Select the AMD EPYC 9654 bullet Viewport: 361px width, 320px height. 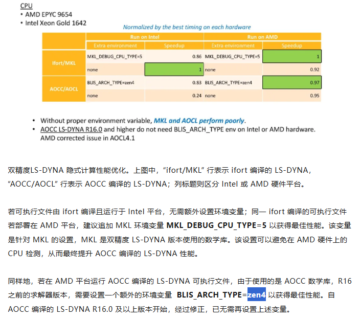tap(49, 14)
